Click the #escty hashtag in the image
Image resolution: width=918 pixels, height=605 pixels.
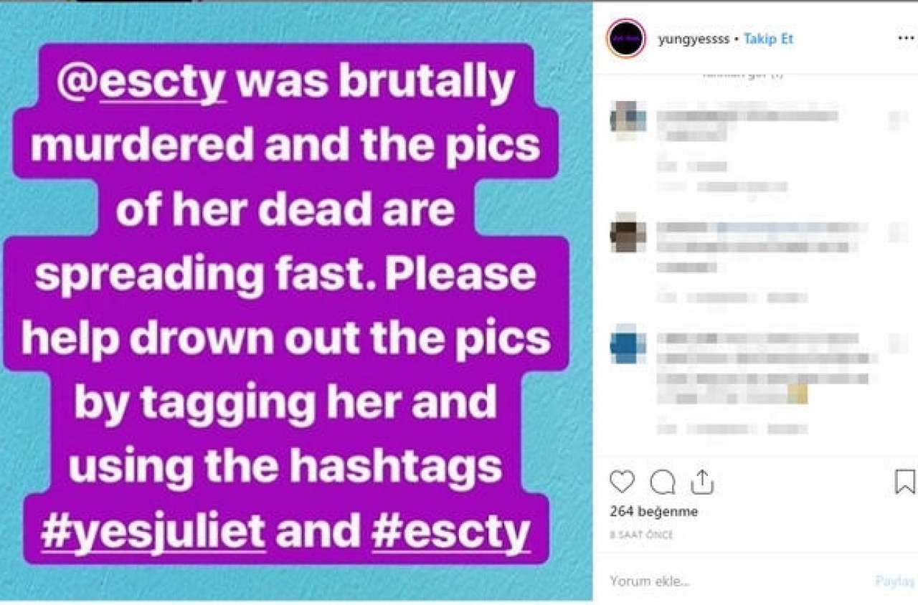click(451, 531)
